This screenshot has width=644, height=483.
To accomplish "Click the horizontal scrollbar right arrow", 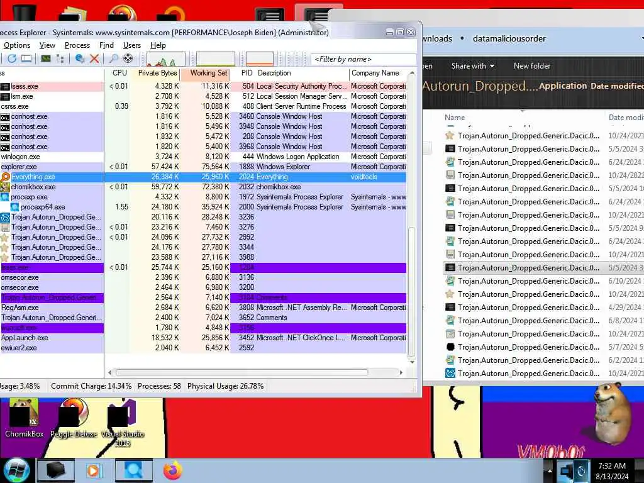I will 401,372.
